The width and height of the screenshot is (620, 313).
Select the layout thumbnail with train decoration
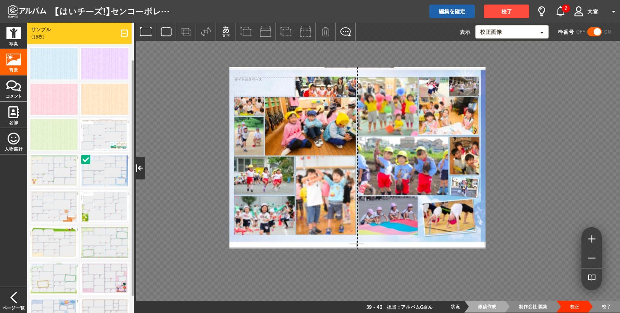pos(105,134)
